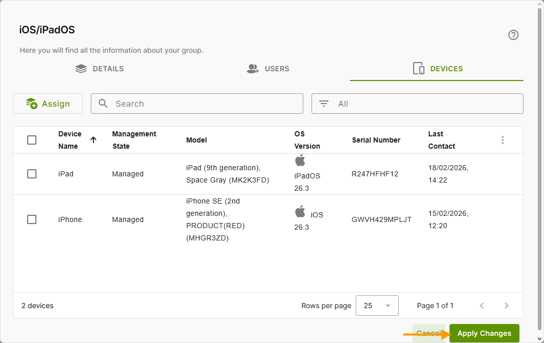
Task: Click the Apple logo in the iPad row
Action: coord(300,160)
